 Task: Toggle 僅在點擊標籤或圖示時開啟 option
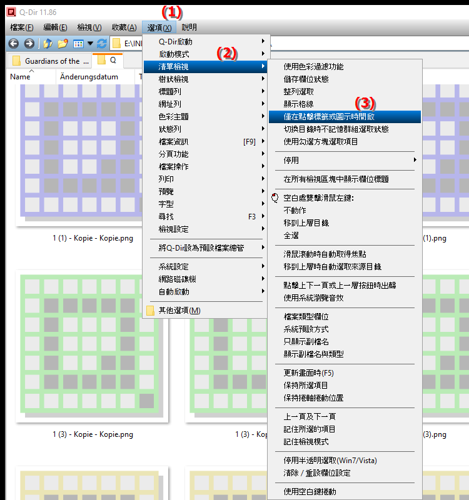coord(345,117)
